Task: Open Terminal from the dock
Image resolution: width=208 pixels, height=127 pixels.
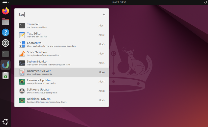Action: 6,54
